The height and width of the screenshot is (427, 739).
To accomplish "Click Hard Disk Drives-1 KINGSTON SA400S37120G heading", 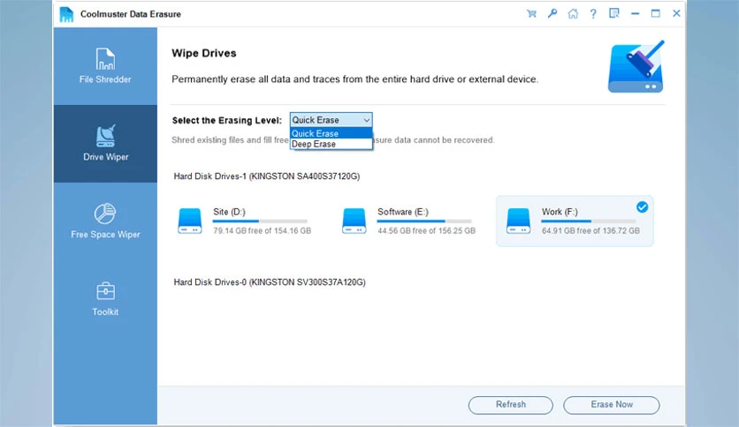I will pyautogui.click(x=267, y=176).
